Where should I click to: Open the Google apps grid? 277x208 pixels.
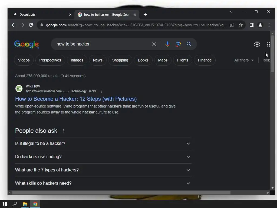pos(268,44)
